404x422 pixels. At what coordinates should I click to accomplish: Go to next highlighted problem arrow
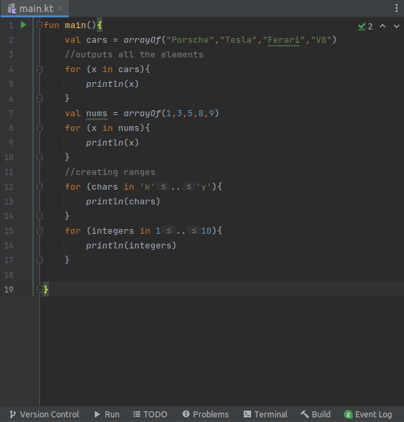tap(397, 26)
